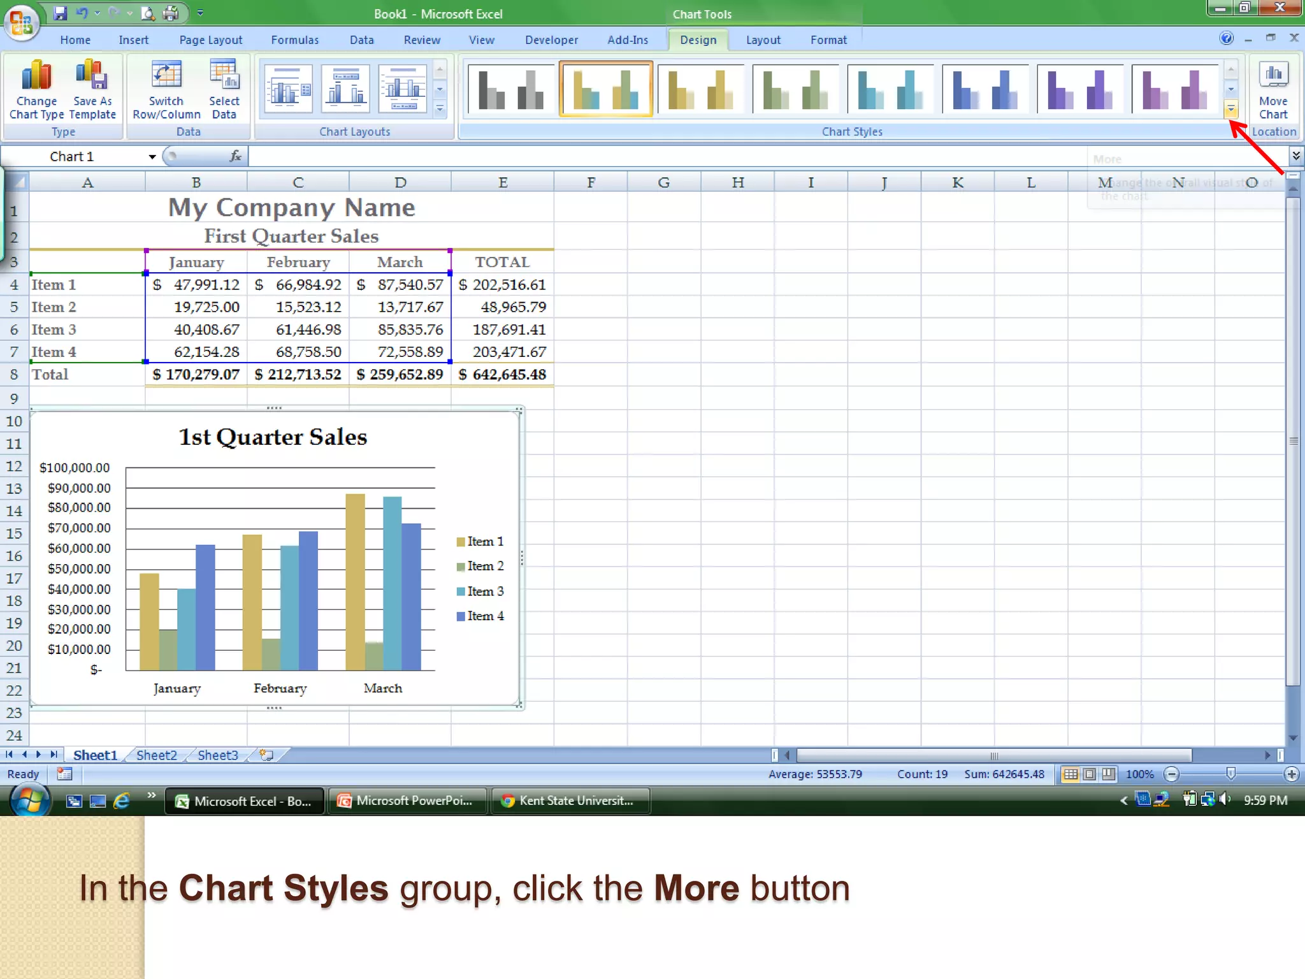Click vertical scrollbar down arrow
Screen dimensions: 1305x979
[x=1293, y=738]
